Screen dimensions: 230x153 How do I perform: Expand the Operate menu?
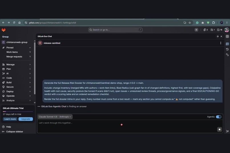pyautogui.click(x=17, y=96)
